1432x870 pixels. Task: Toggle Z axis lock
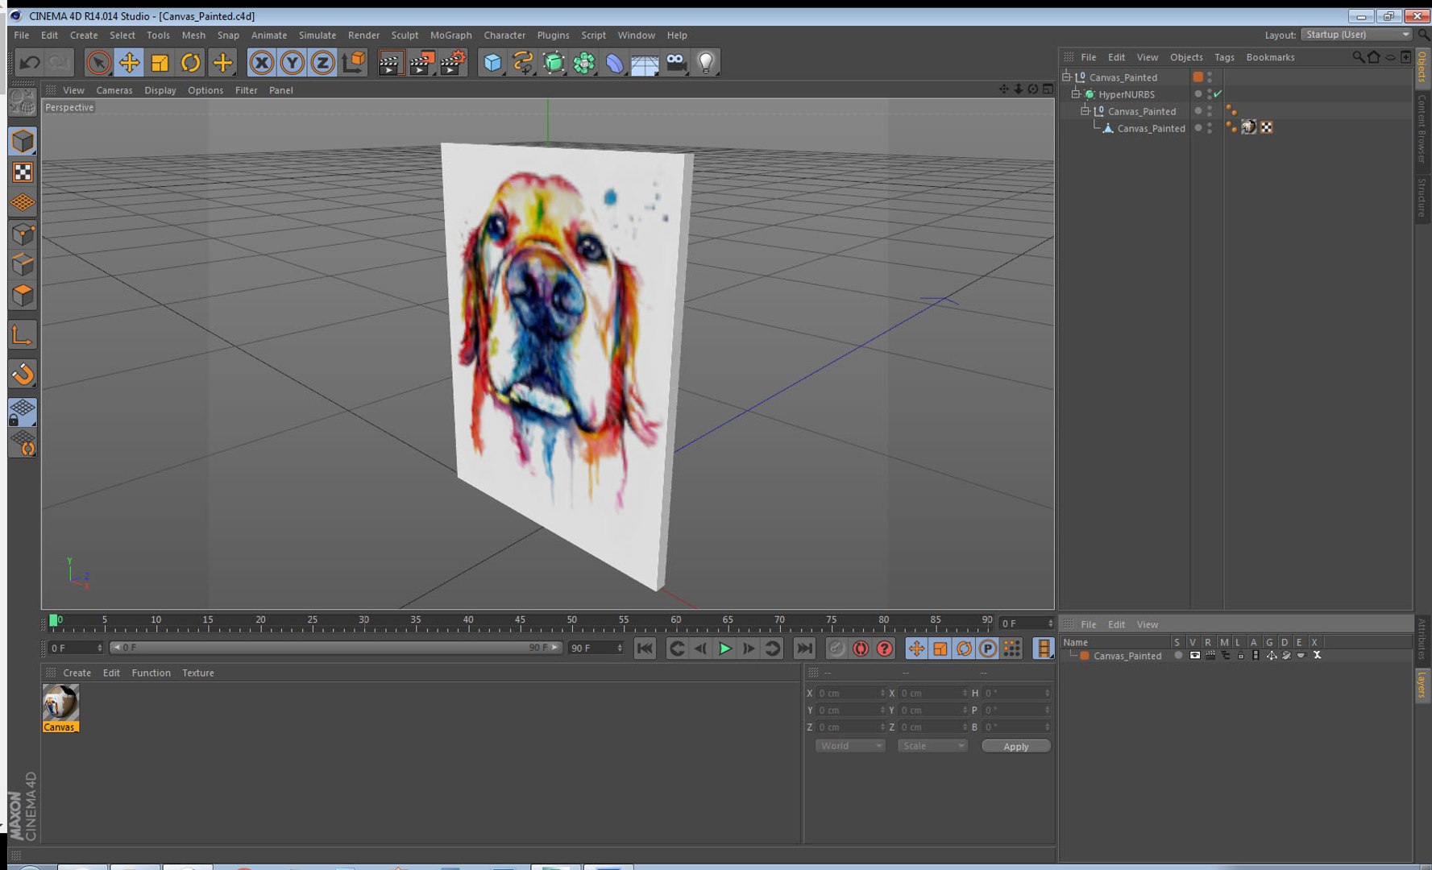(x=322, y=63)
